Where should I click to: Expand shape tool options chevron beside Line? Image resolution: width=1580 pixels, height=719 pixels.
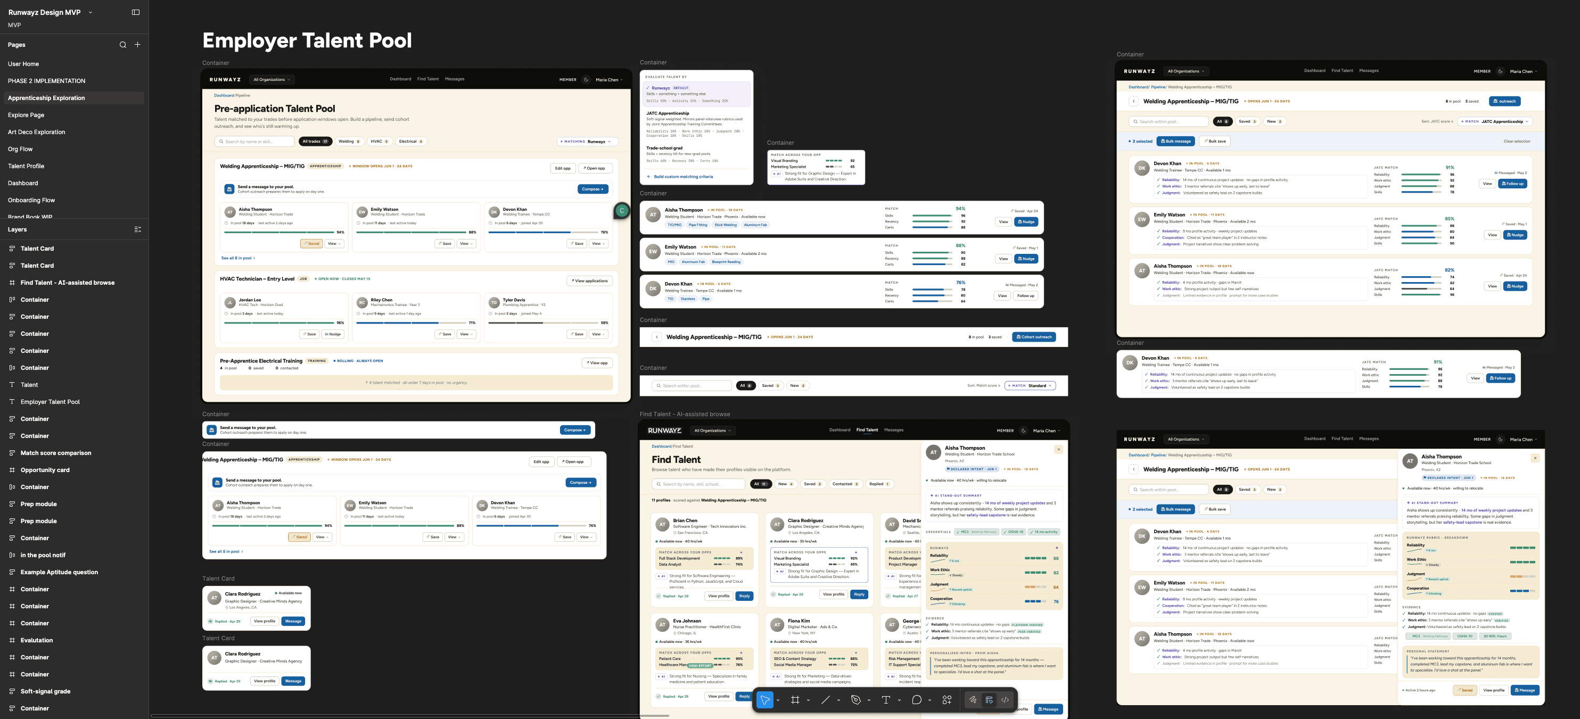click(838, 700)
